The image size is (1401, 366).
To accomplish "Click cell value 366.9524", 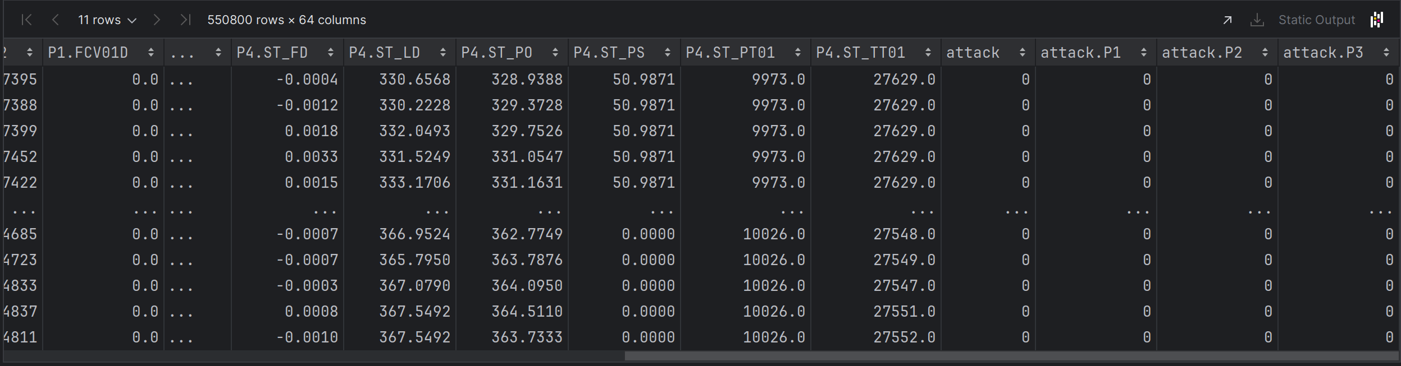I will (414, 234).
